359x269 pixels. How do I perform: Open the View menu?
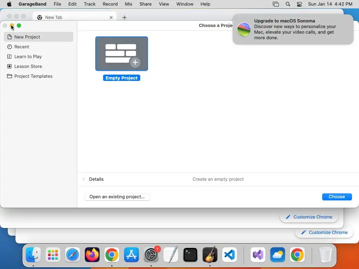[x=164, y=4]
